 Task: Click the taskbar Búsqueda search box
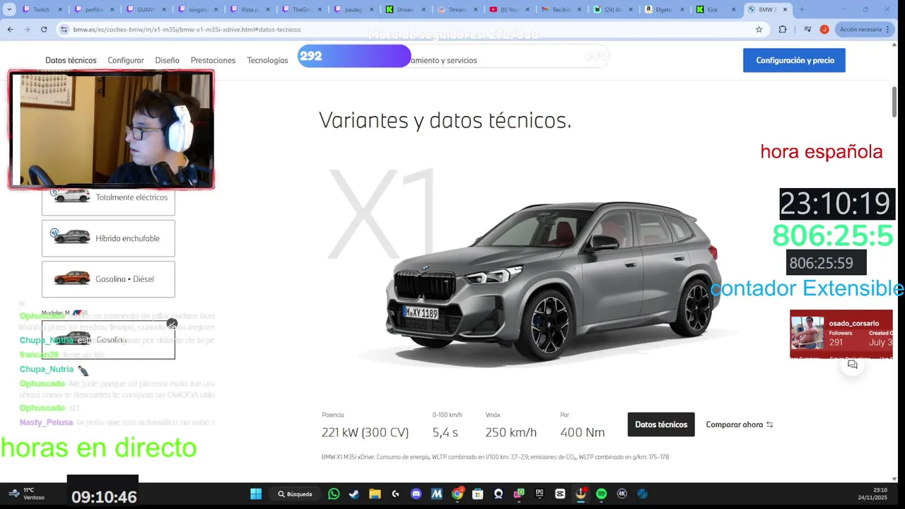tap(295, 494)
